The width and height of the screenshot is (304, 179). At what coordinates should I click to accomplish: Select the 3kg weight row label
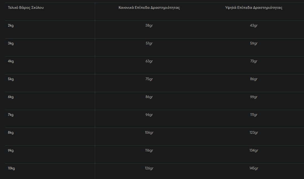(11, 43)
